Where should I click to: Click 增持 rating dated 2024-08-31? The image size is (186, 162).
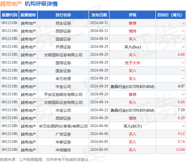[133, 31]
